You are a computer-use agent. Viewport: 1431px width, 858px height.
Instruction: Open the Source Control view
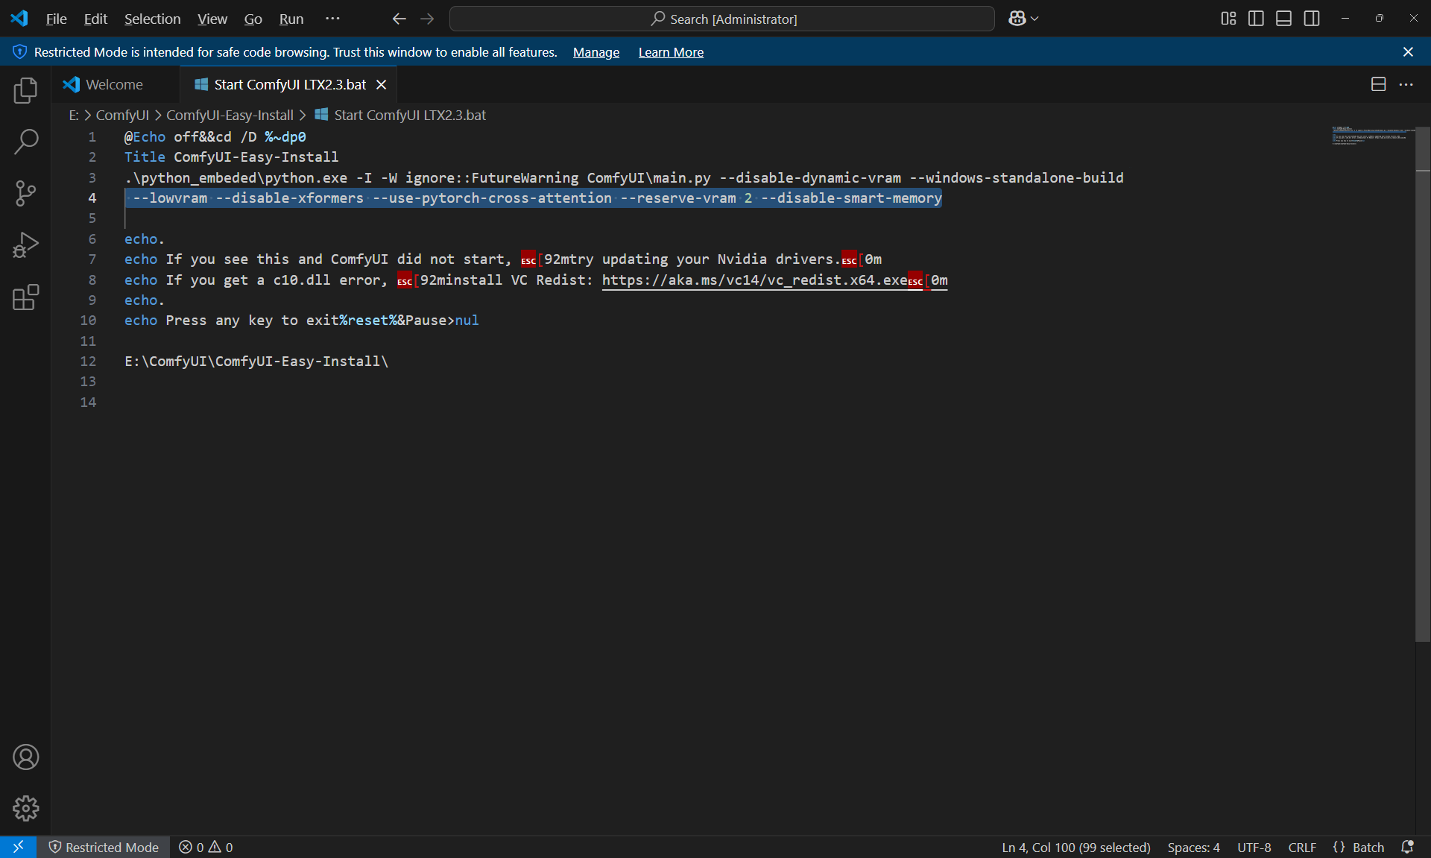point(25,194)
